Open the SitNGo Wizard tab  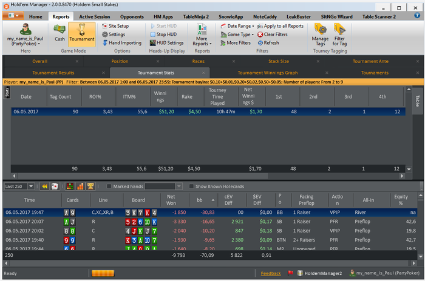coord(336,16)
